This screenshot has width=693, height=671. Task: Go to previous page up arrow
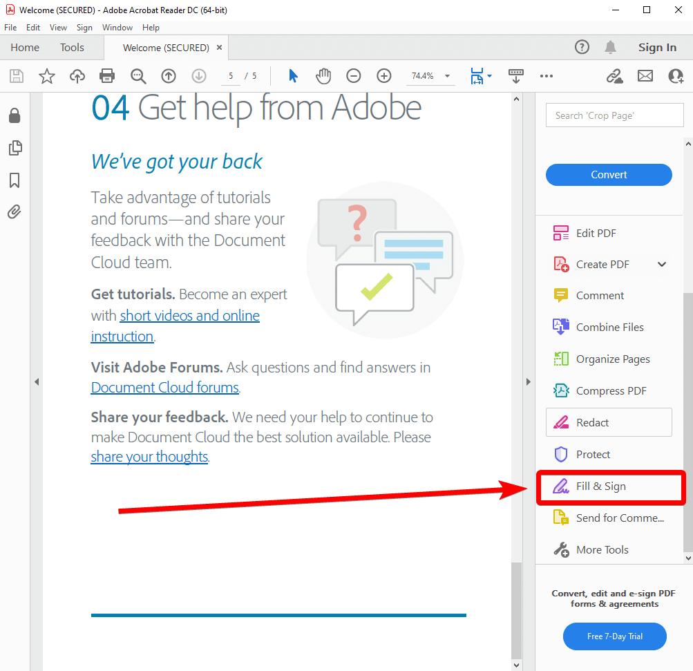coord(169,76)
